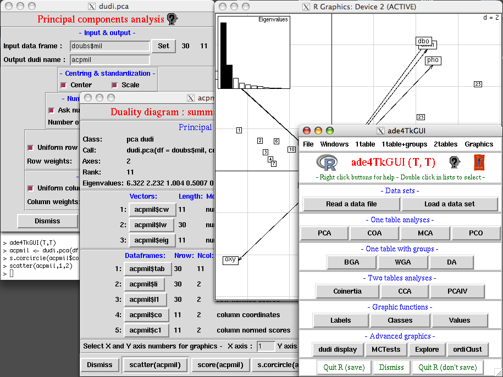Click the orange icon in ade4TkGUI header
The height and width of the screenshot is (377, 503).
(x=479, y=162)
